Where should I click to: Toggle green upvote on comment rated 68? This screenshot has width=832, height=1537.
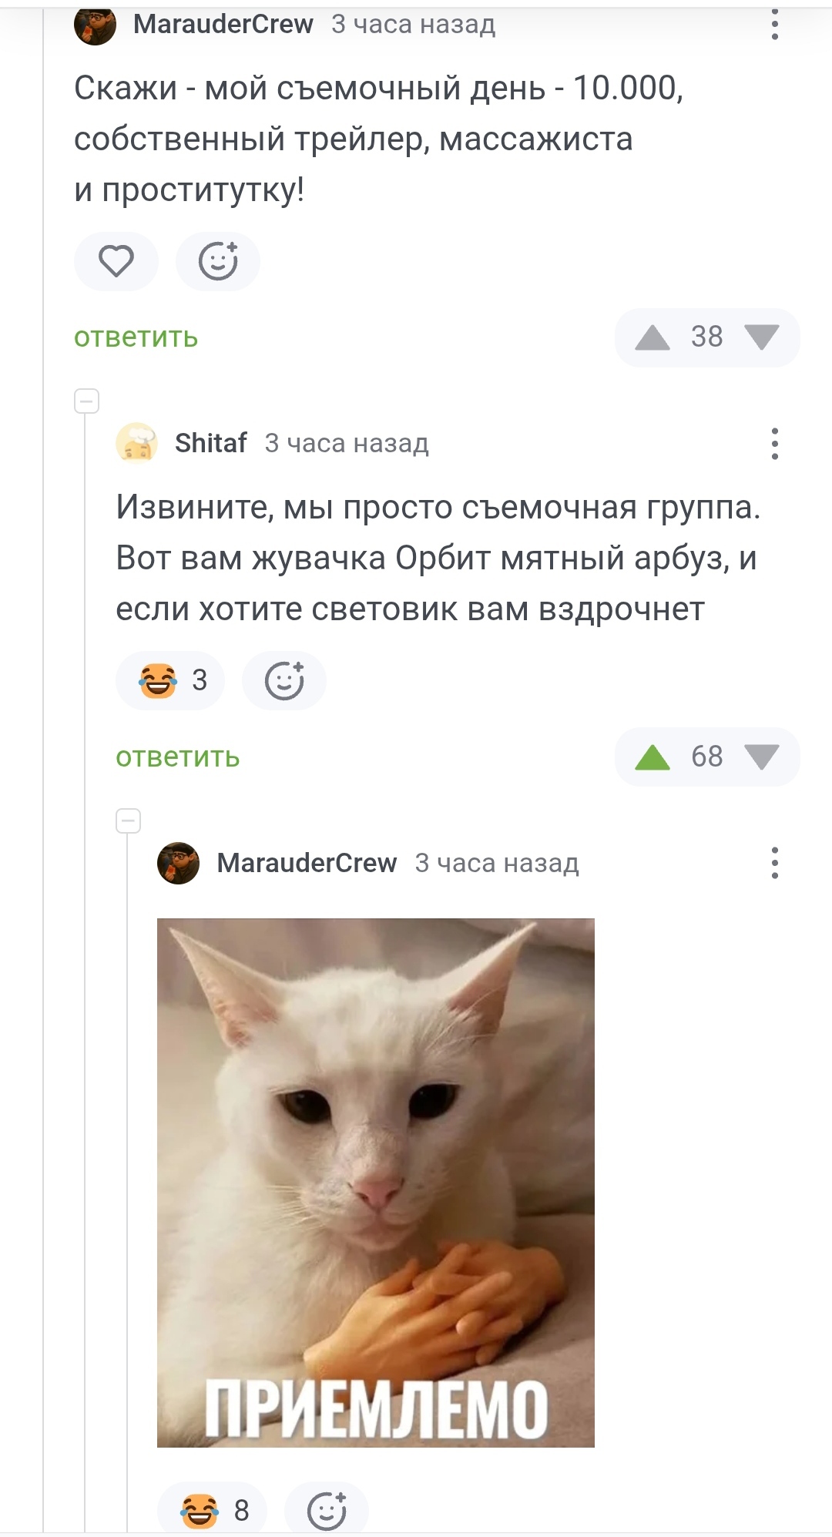(x=653, y=757)
